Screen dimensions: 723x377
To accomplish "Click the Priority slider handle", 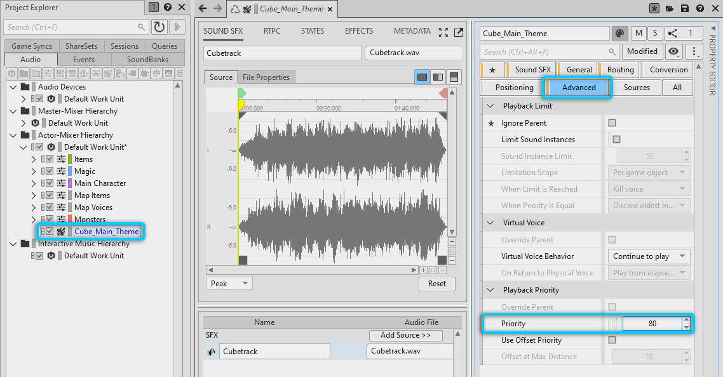I will click(x=613, y=324).
